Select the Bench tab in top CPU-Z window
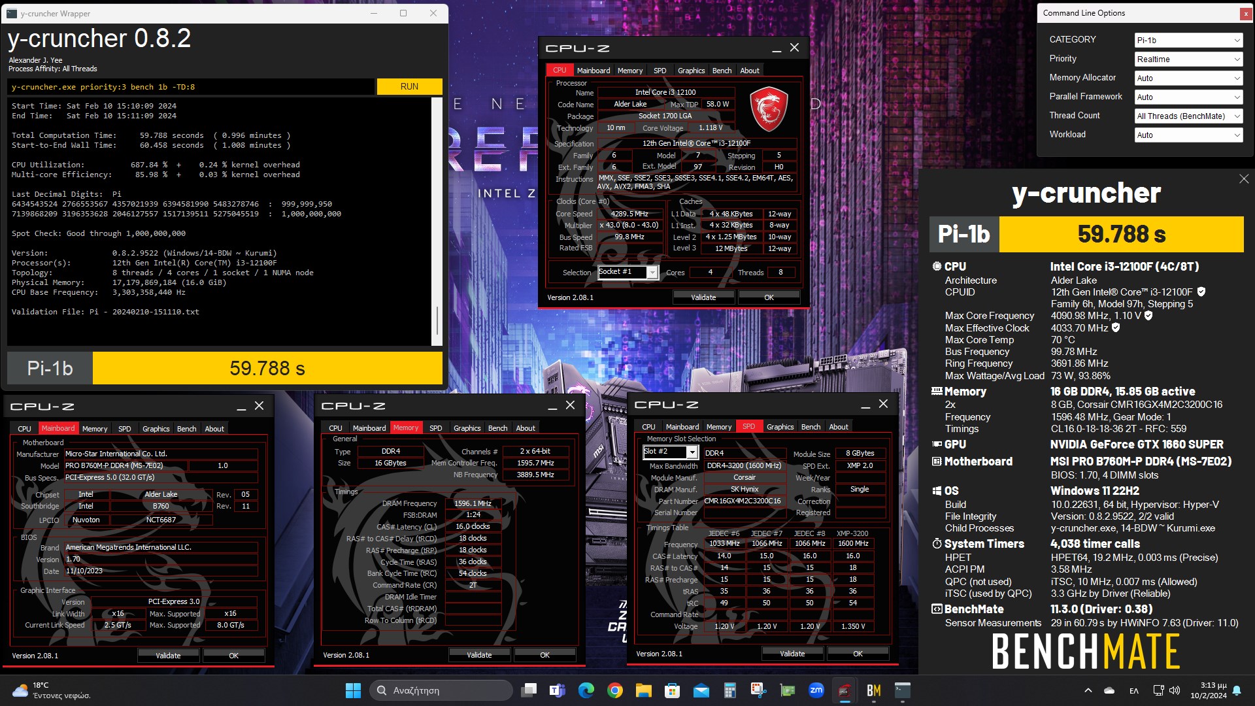The width and height of the screenshot is (1255, 706). point(722,70)
